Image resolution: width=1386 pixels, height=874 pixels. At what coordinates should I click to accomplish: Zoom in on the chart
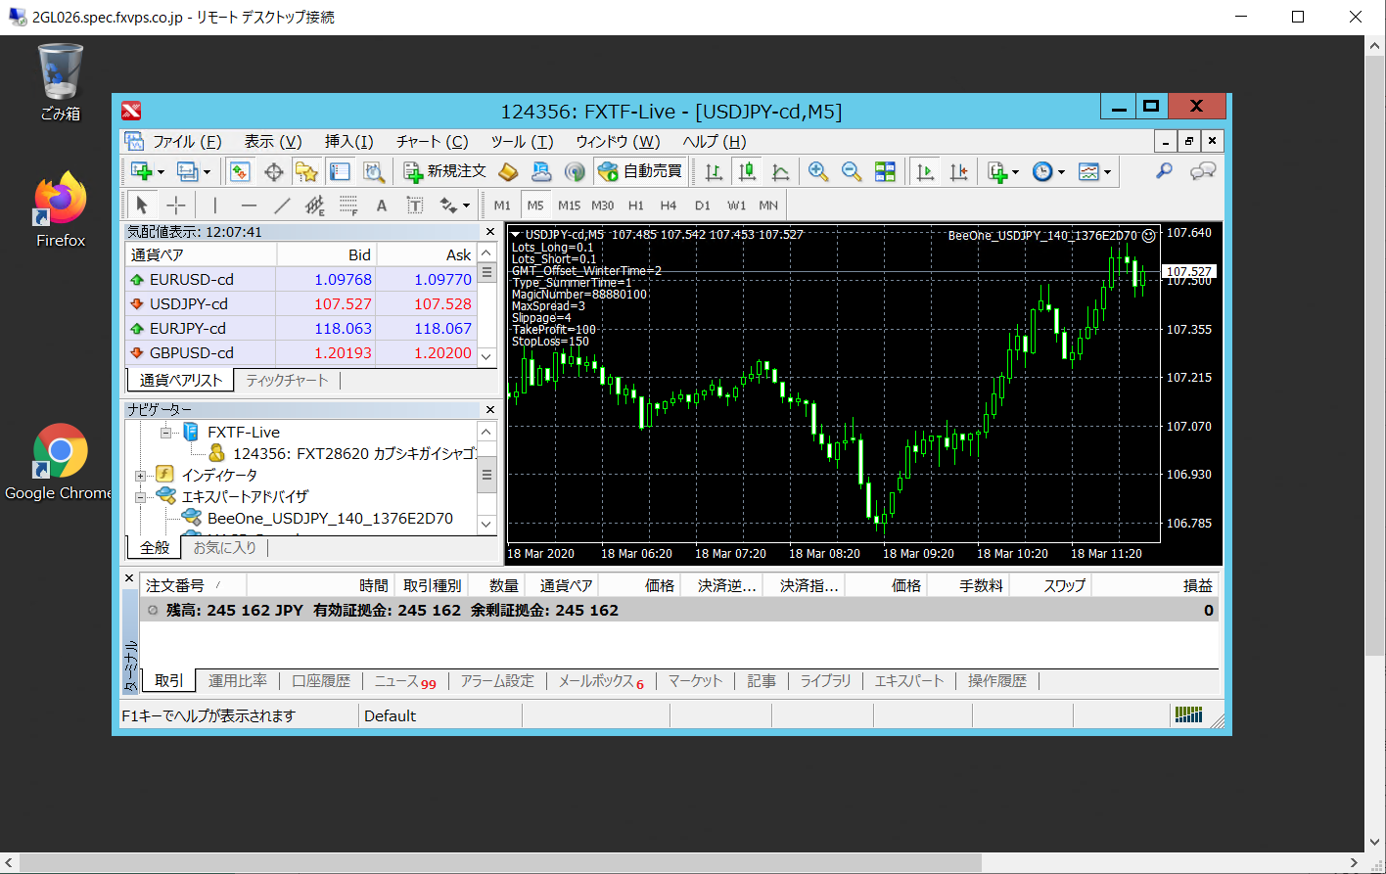click(x=818, y=171)
